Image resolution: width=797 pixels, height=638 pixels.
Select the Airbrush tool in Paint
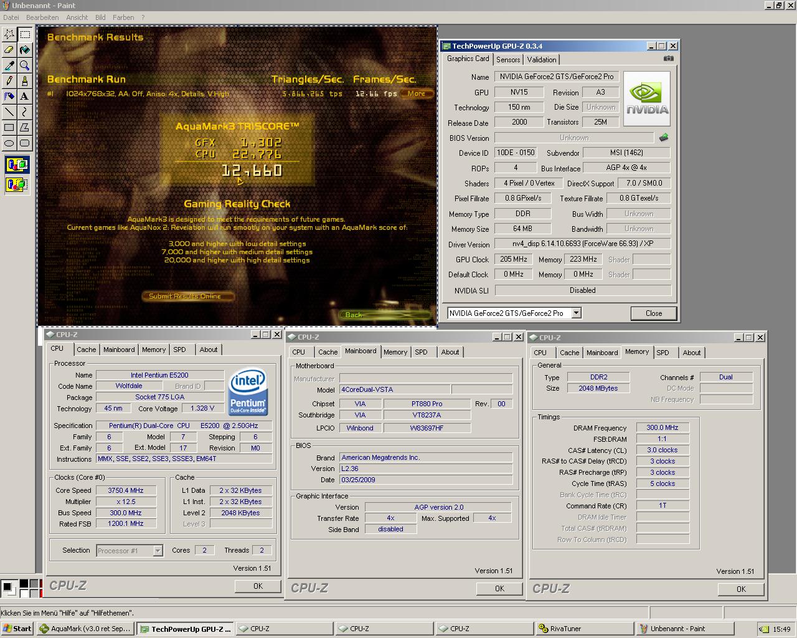pos(9,97)
